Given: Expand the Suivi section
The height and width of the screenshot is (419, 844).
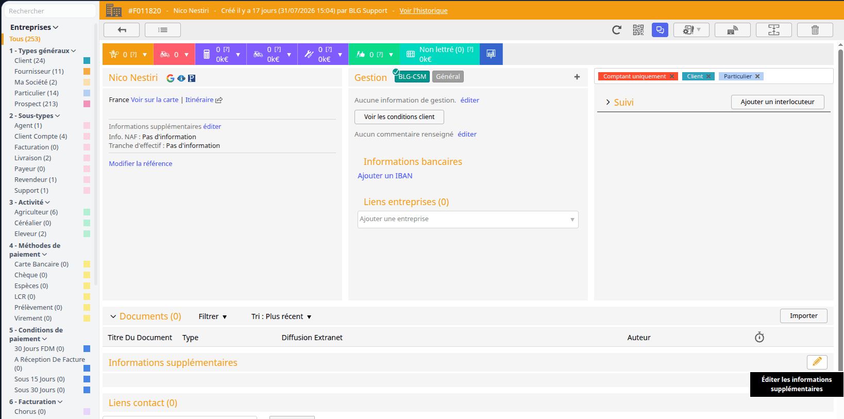Looking at the screenshot, I should coord(608,102).
